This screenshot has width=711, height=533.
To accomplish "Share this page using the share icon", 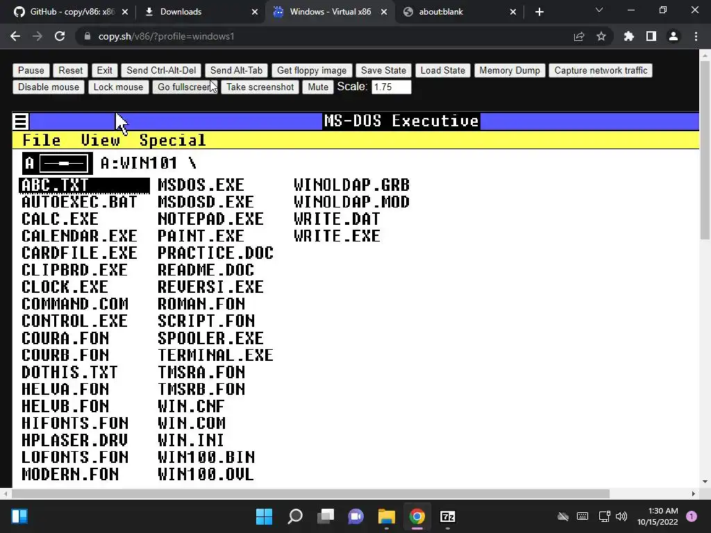I will tap(578, 36).
